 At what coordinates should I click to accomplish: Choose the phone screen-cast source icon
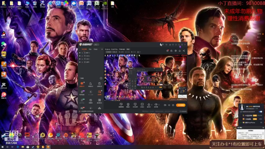[135, 105]
